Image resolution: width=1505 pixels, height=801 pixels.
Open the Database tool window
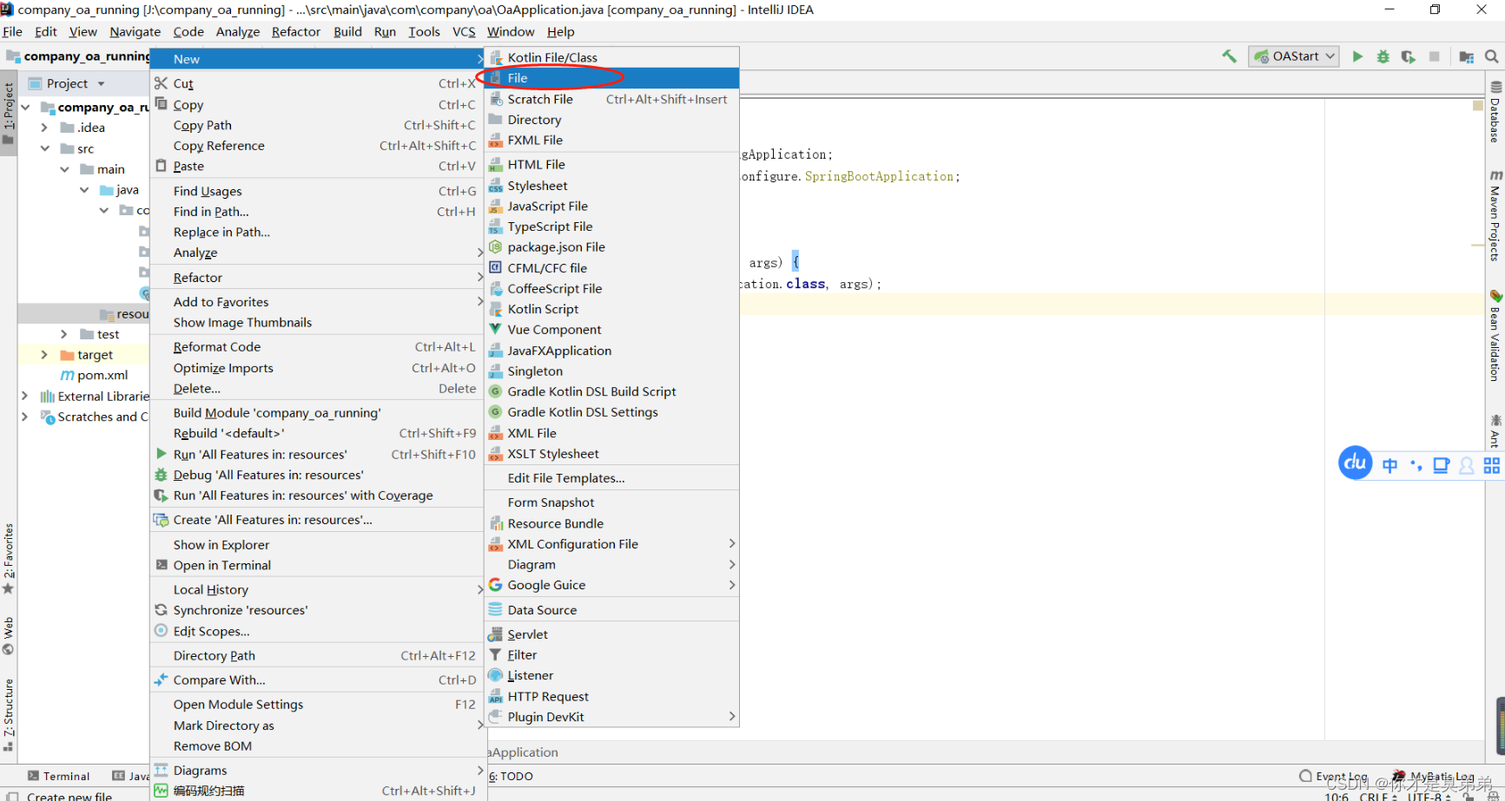pyautogui.click(x=1495, y=112)
